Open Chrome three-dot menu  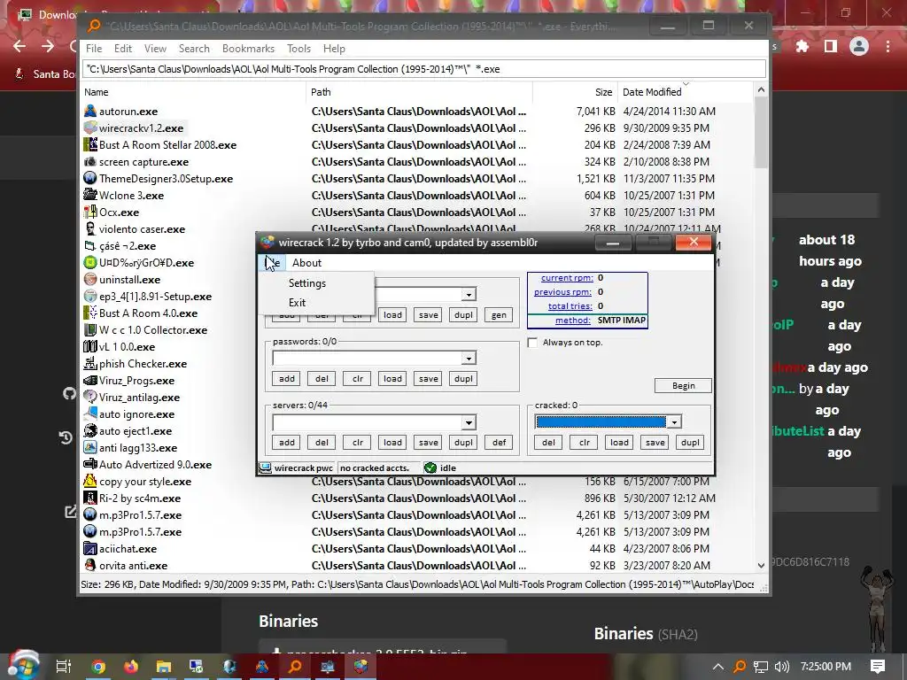click(x=888, y=46)
